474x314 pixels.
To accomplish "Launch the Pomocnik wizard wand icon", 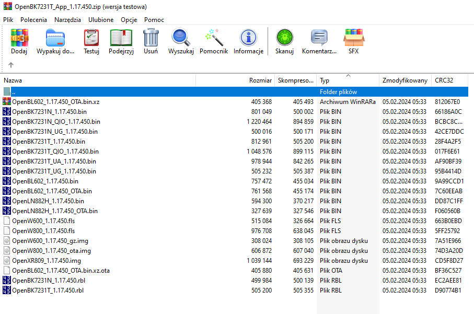I will click(x=214, y=38).
